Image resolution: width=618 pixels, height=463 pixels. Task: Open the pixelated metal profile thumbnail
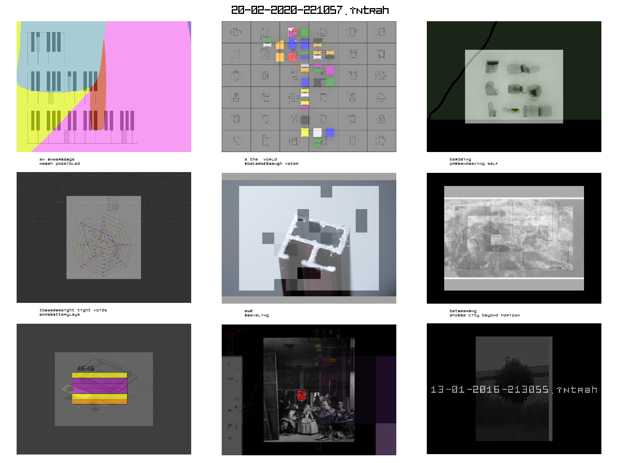point(309,238)
